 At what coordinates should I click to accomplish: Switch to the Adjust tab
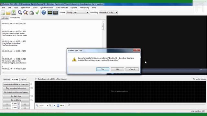click(x=23, y=80)
